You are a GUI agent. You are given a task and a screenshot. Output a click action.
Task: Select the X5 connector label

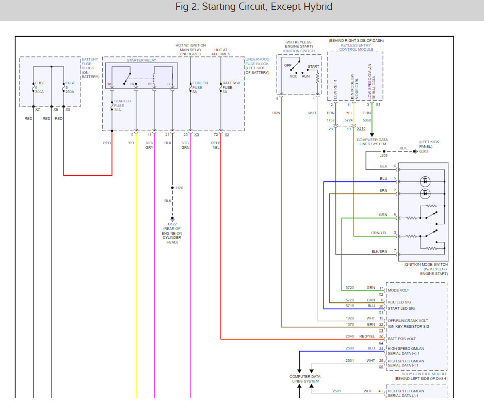point(68,110)
